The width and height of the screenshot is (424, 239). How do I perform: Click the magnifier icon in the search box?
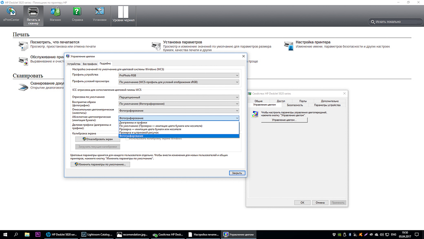click(373, 22)
